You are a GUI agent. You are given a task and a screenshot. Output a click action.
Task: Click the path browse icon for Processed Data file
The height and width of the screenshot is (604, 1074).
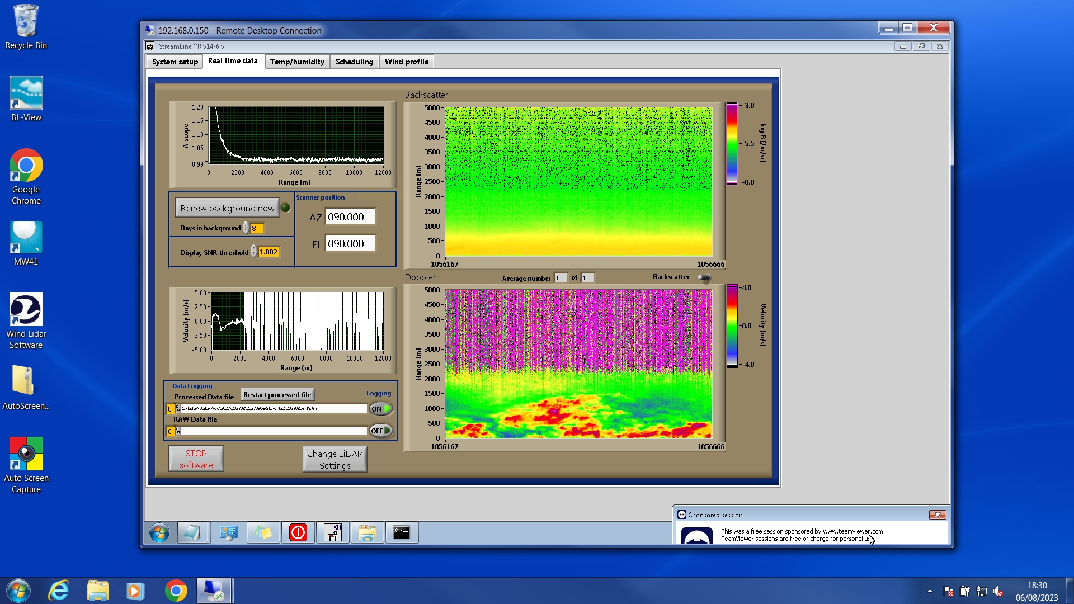coord(178,409)
